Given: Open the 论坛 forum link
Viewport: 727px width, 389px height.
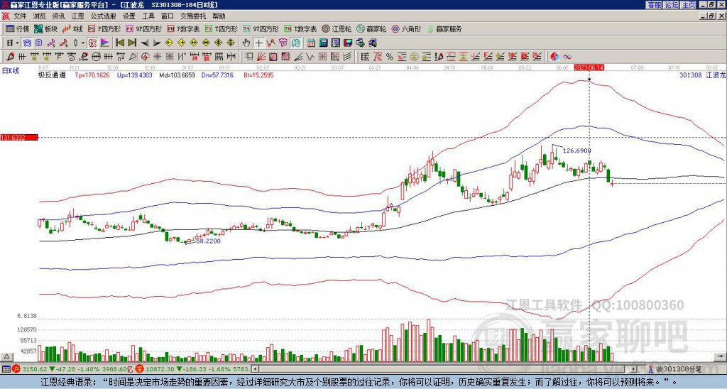Looking at the screenshot, I should [671, 5].
